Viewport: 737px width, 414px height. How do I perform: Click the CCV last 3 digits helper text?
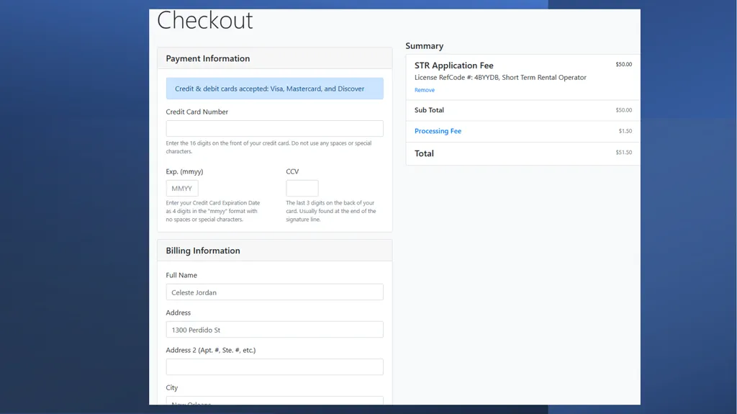tap(331, 211)
